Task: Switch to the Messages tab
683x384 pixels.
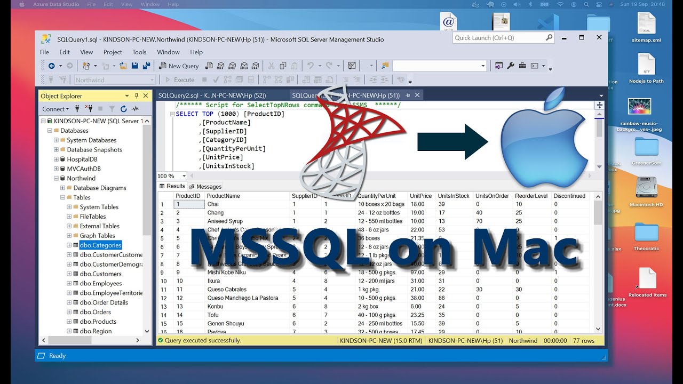Action: [x=205, y=187]
